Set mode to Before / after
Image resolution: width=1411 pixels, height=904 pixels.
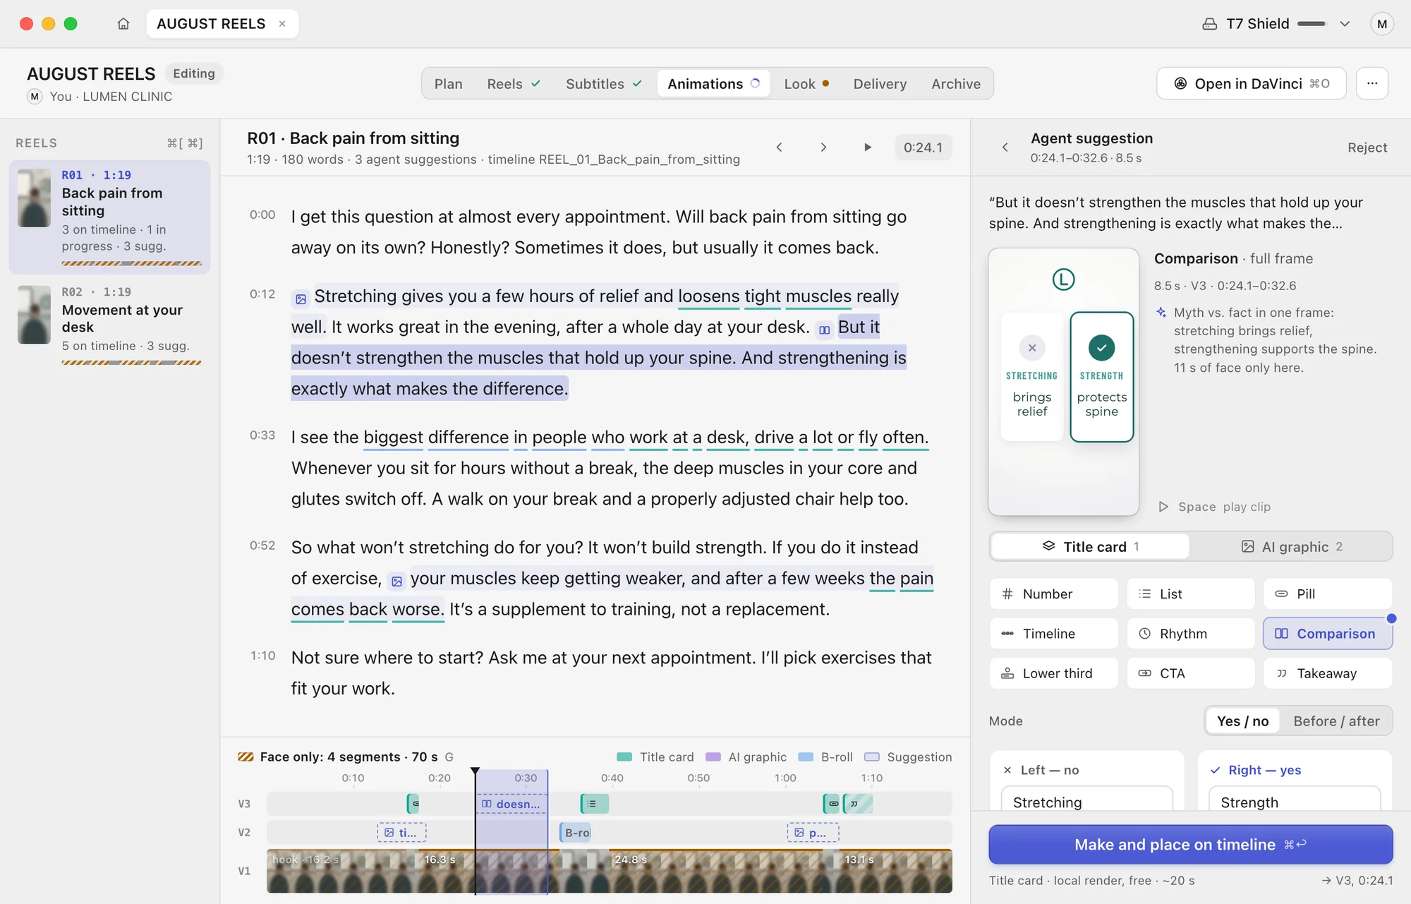(1336, 721)
